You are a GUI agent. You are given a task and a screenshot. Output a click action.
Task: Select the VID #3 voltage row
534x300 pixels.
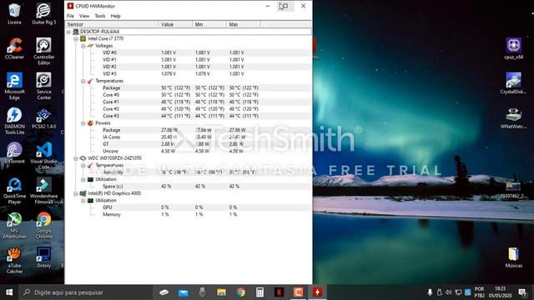pyautogui.click(x=189, y=74)
